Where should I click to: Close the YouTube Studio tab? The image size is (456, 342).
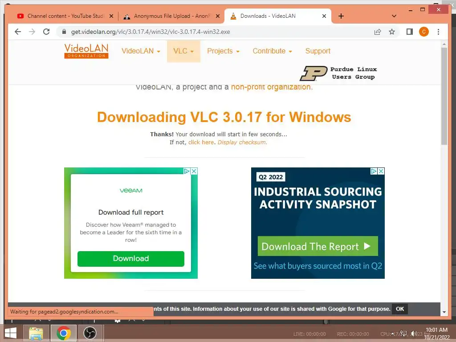(x=111, y=16)
